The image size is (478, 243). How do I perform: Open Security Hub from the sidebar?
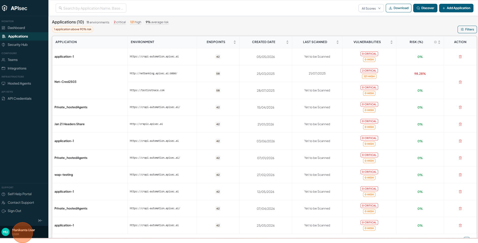click(x=17, y=45)
